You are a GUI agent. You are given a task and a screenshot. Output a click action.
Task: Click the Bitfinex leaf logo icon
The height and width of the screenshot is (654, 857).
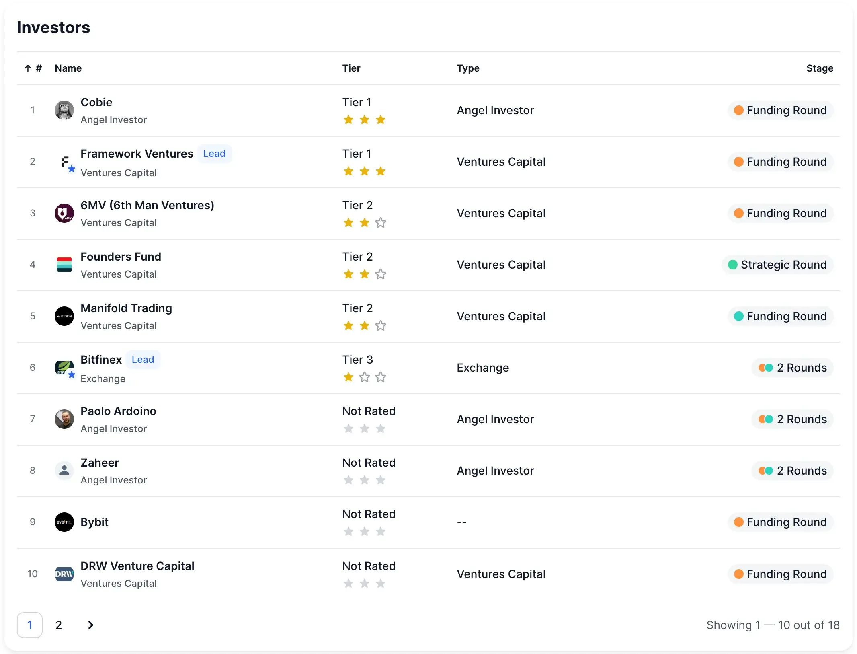[x=64, y=367]
